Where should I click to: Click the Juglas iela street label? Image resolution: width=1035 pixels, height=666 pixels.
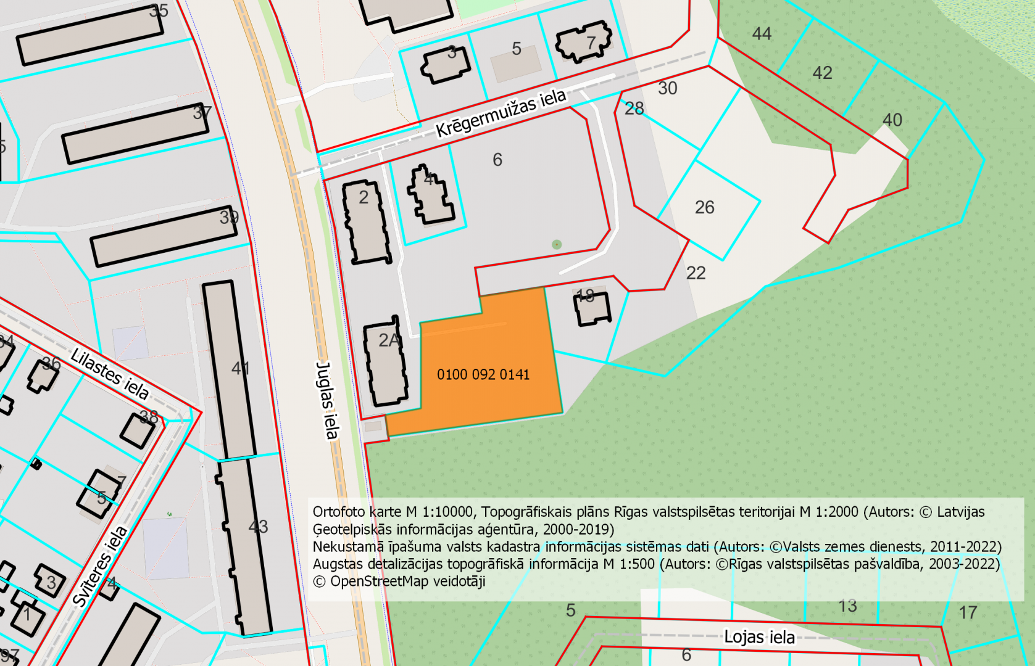click(326, 400)
